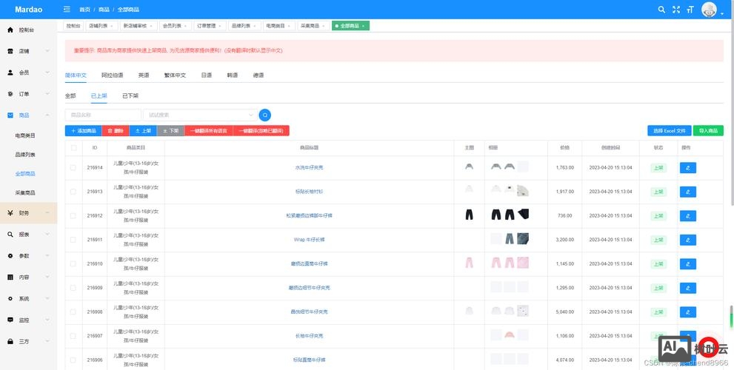Open the 试试搜索 dropdown field
Viewport: 734px width, 370px height.
[199, 115]
